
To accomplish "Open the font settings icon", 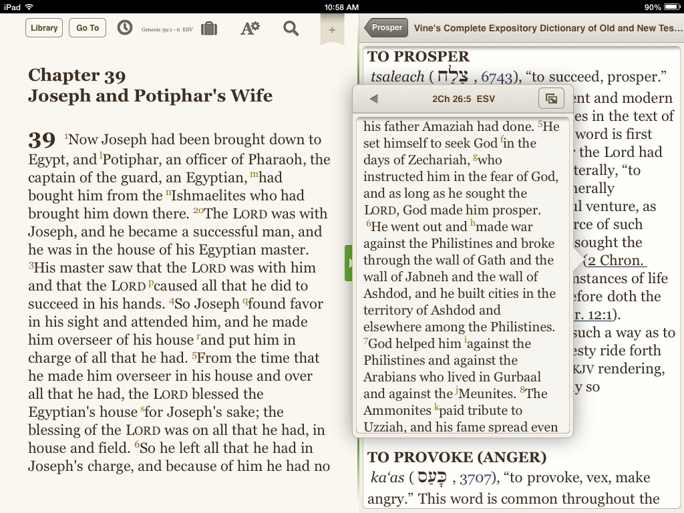I will pos(250,28).
